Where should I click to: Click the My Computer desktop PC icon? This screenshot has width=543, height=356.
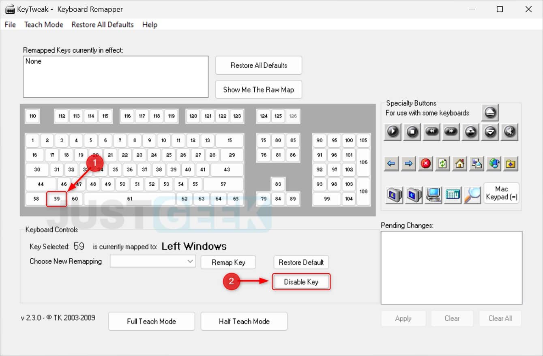tap(434, 195)
